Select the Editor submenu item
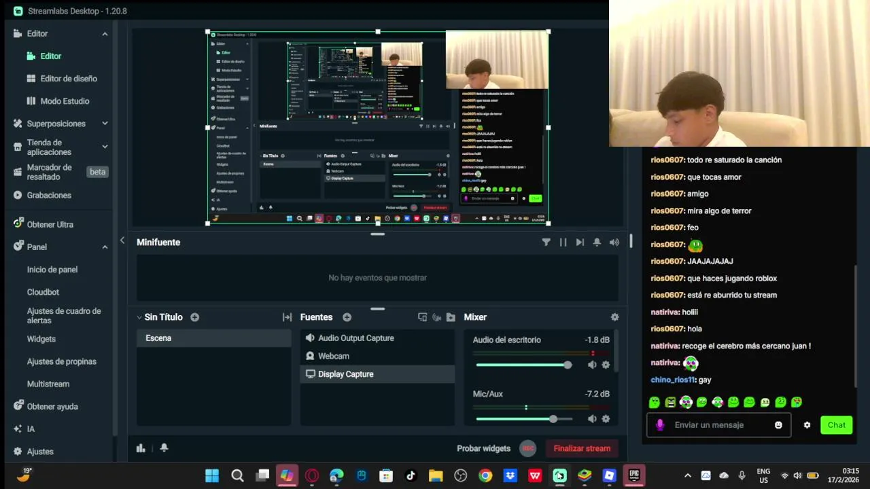The width and height of the screenshot is (870, 489). tap(44, 56)
